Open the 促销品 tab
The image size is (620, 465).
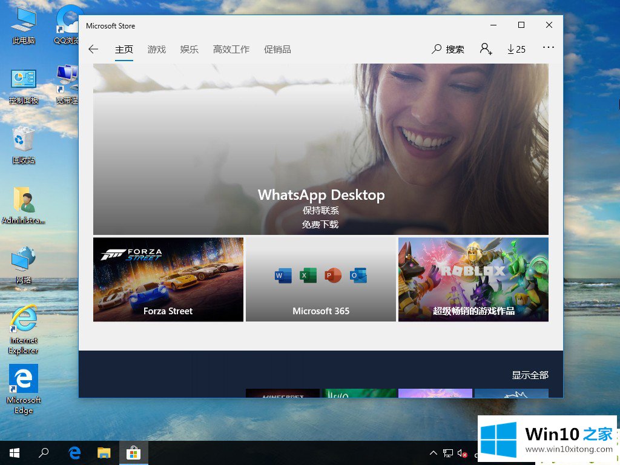(x=277, y=50)
